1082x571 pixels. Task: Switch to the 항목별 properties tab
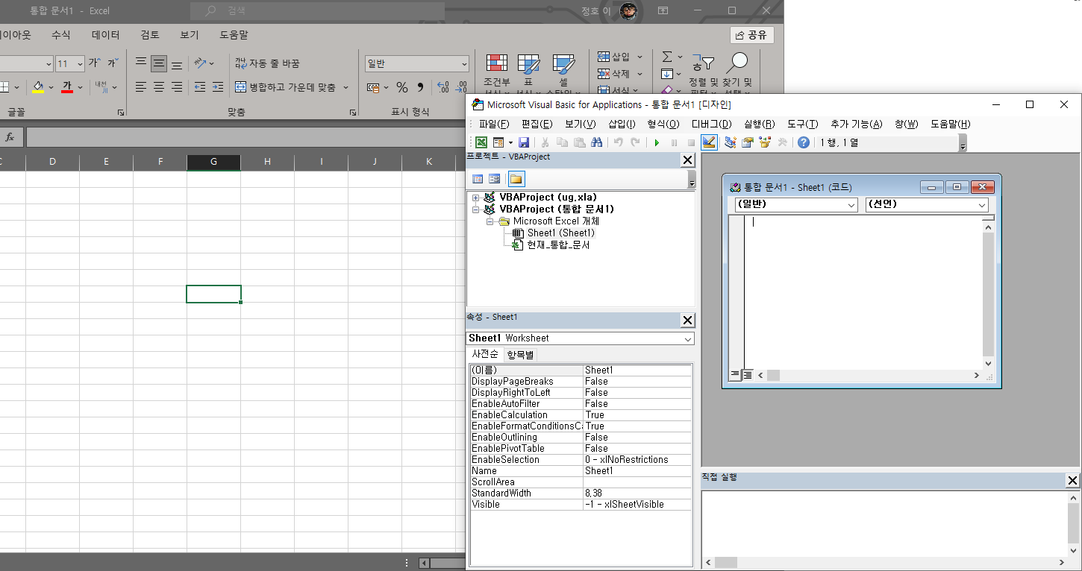(520, 355)
